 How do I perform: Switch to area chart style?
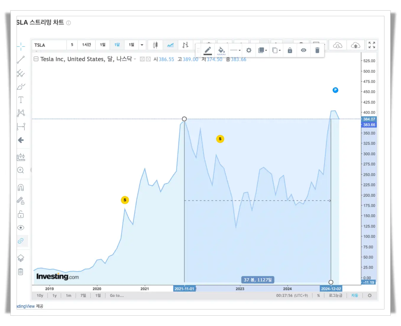[x=170, y=45]
